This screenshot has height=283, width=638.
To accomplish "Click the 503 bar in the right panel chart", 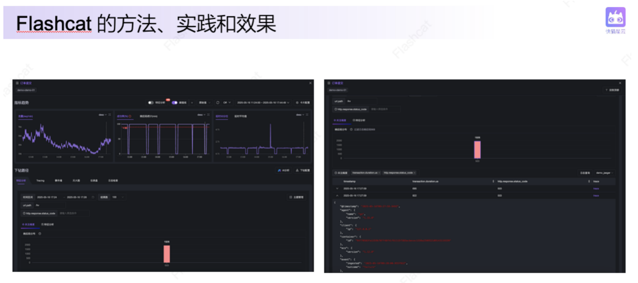I will (x=477, y=149).
